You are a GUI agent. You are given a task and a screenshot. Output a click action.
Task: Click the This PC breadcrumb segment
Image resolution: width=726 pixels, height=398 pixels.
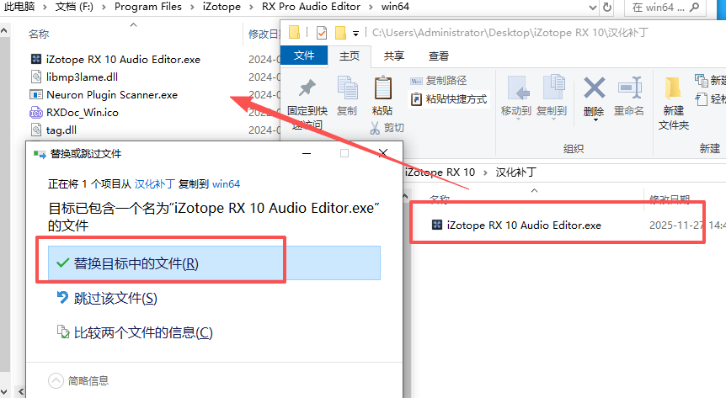[19, 7]
